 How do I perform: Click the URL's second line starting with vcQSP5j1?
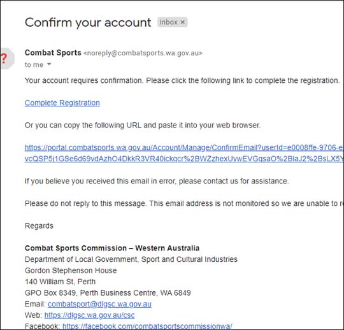(x=184, y=159)
